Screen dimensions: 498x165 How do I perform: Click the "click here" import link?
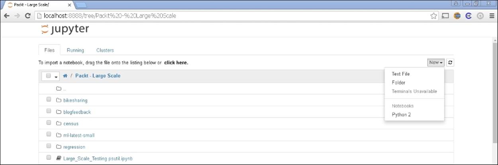click(176, 62)
